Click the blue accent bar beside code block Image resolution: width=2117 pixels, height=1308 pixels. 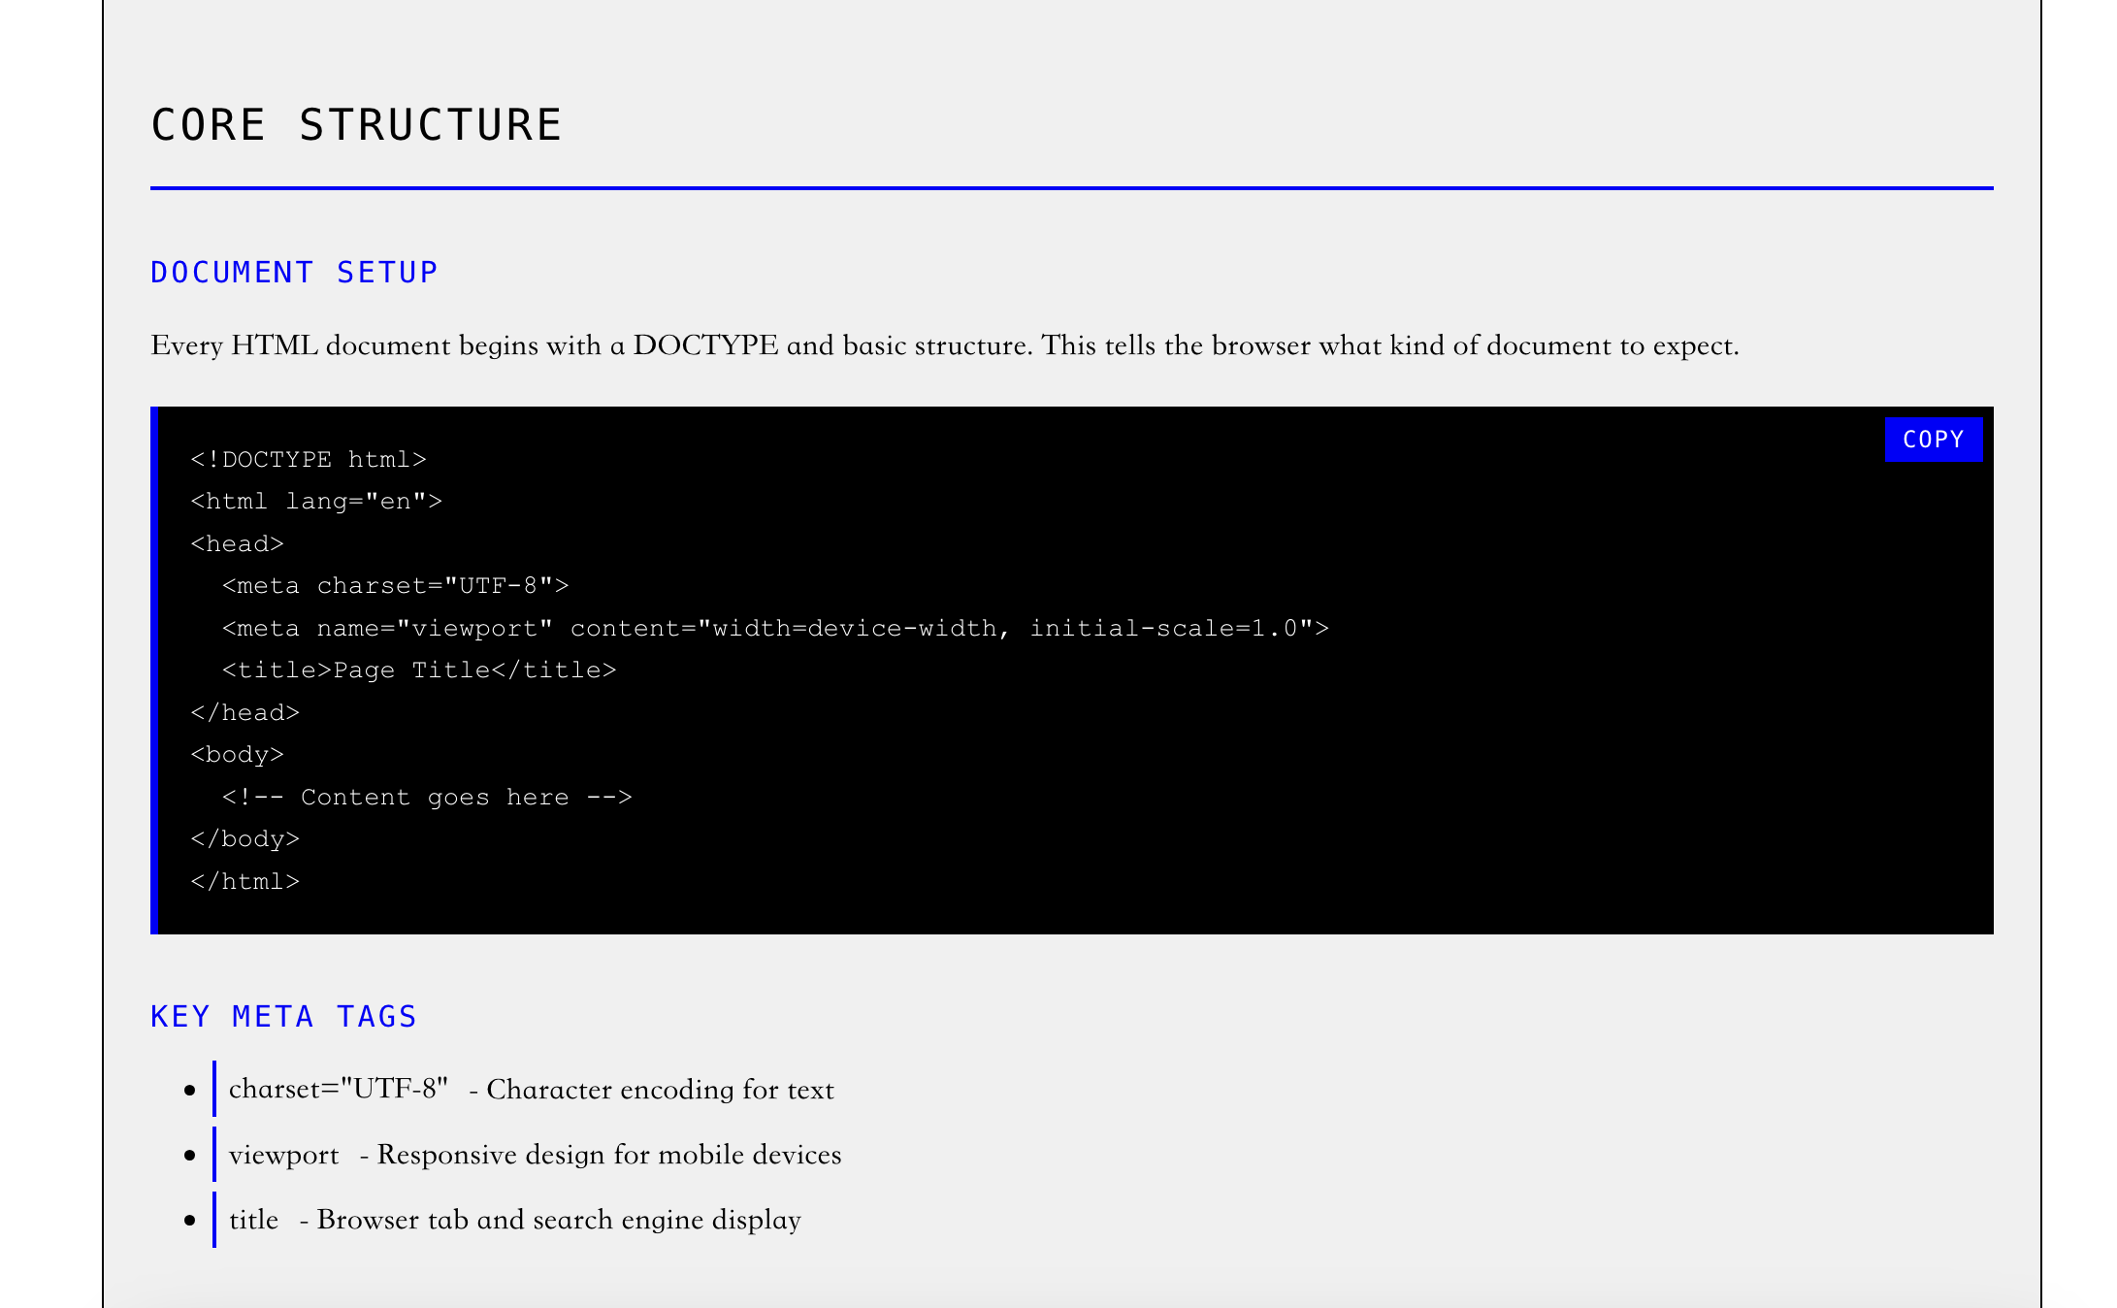pyautogui.click(x=155, y=670)
